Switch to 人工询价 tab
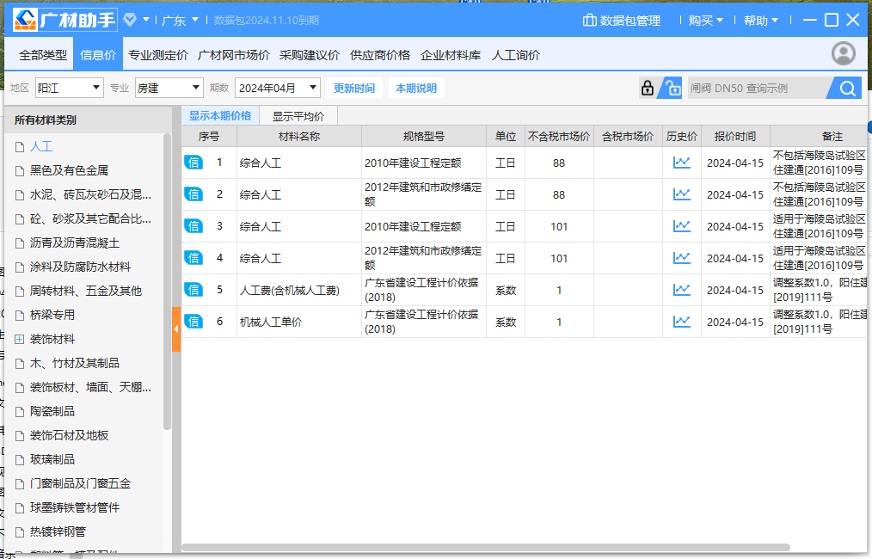This screenshot has height=559, width=872. coord(515,54)
